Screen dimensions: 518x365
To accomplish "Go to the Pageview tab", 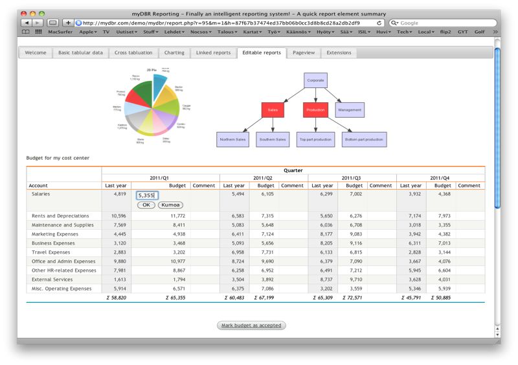I will click(303, 52).
